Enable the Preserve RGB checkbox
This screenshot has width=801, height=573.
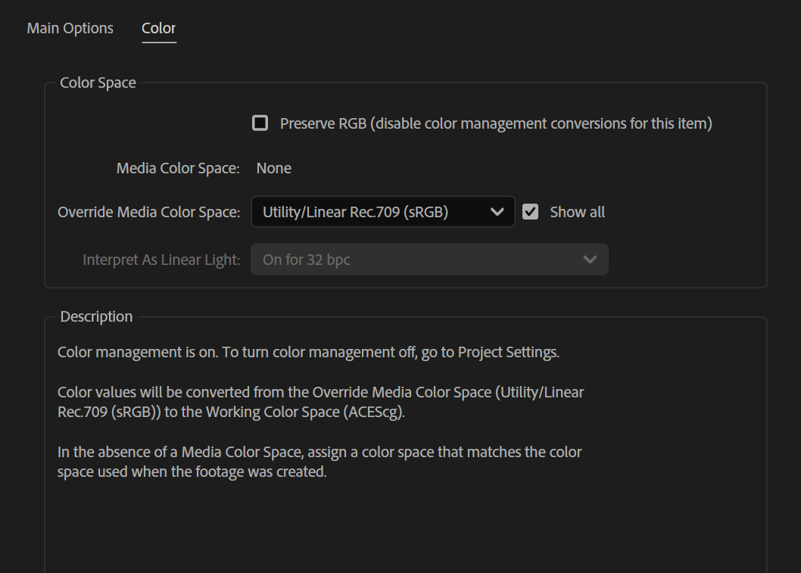[260, 123]
